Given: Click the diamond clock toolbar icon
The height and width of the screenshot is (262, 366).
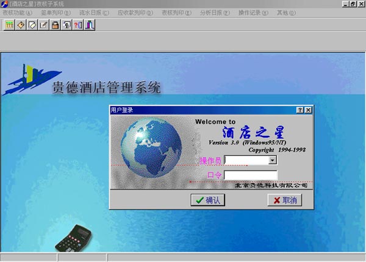Looking at the screenshot, I should (21, 25).
